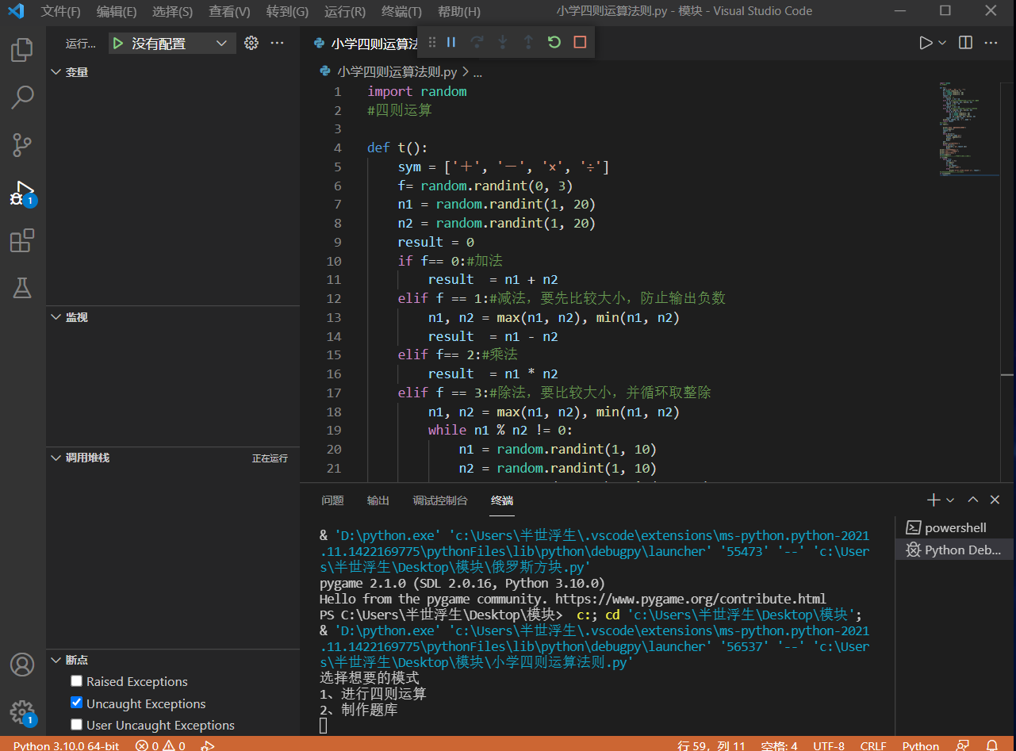Open the Source Control view
The height and width of the screenshot is (751, 1016).
coord(22,145)
